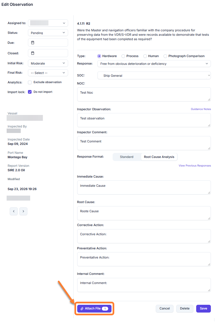Open the Closed date calendar icon

tap(32, 53)
